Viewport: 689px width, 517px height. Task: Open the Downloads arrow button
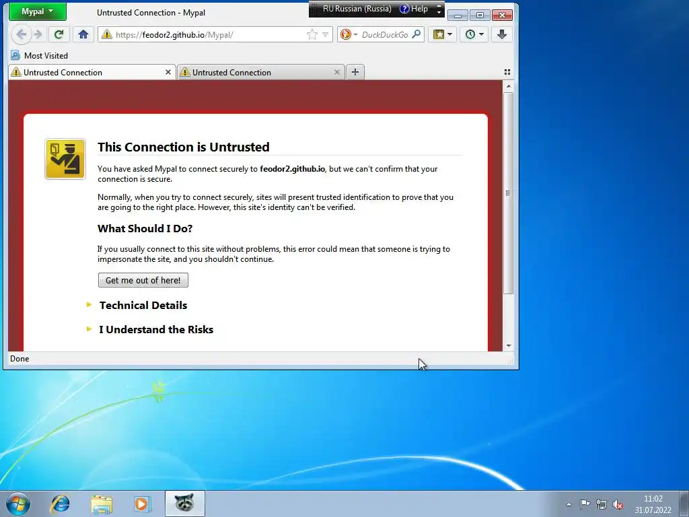click(x=502, y=34)
